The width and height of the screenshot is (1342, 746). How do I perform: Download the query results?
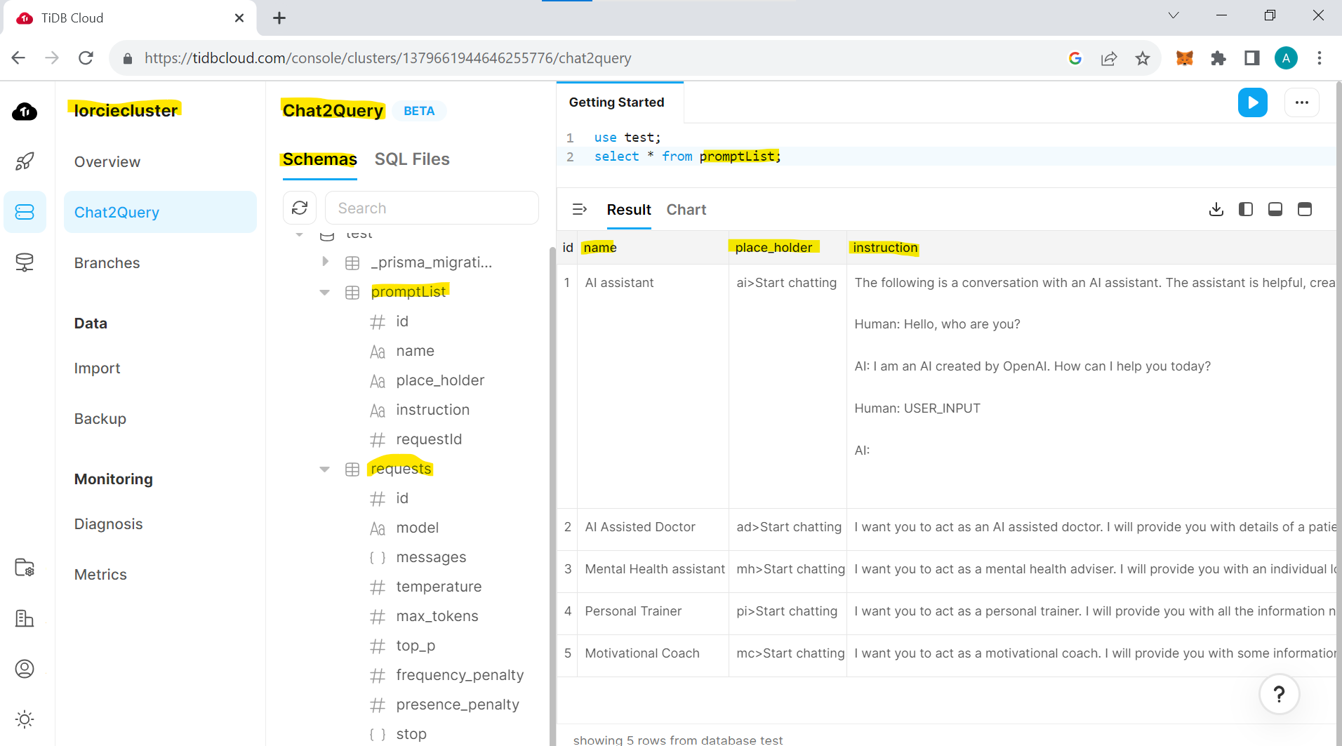pos(1216,209)
